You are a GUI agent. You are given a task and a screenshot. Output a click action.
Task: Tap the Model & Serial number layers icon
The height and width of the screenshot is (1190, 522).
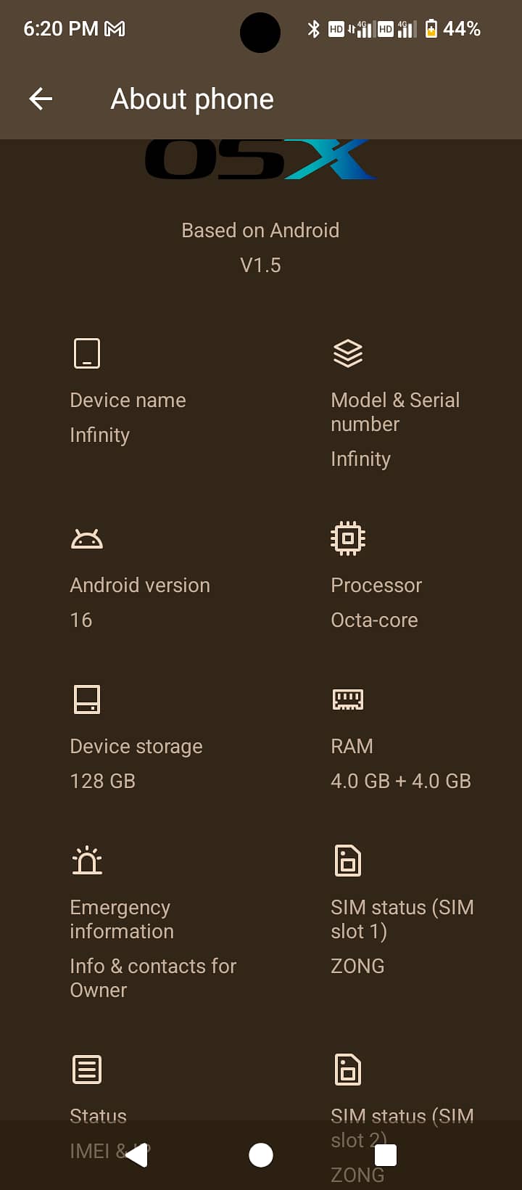pyautogui.click(x=348, y=353)
